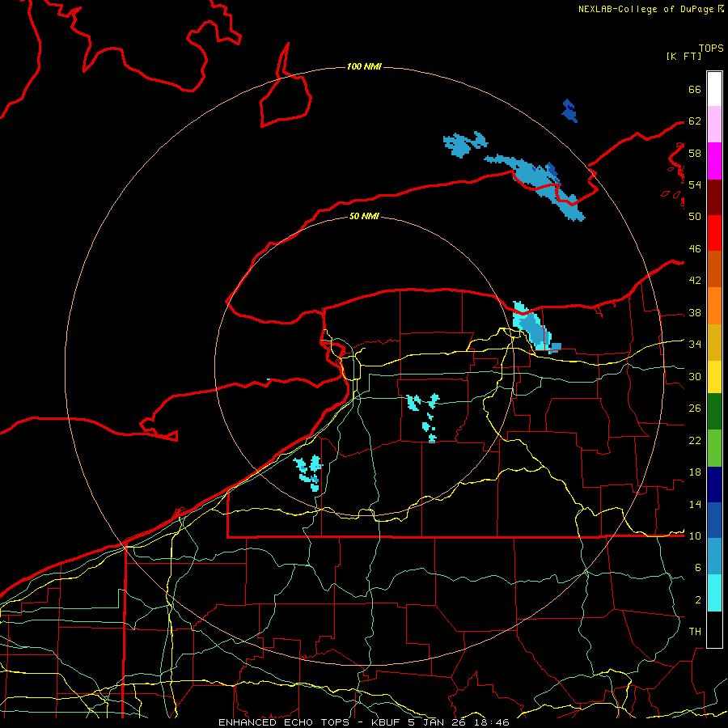Click the '22' legend value

pos(695,441)
